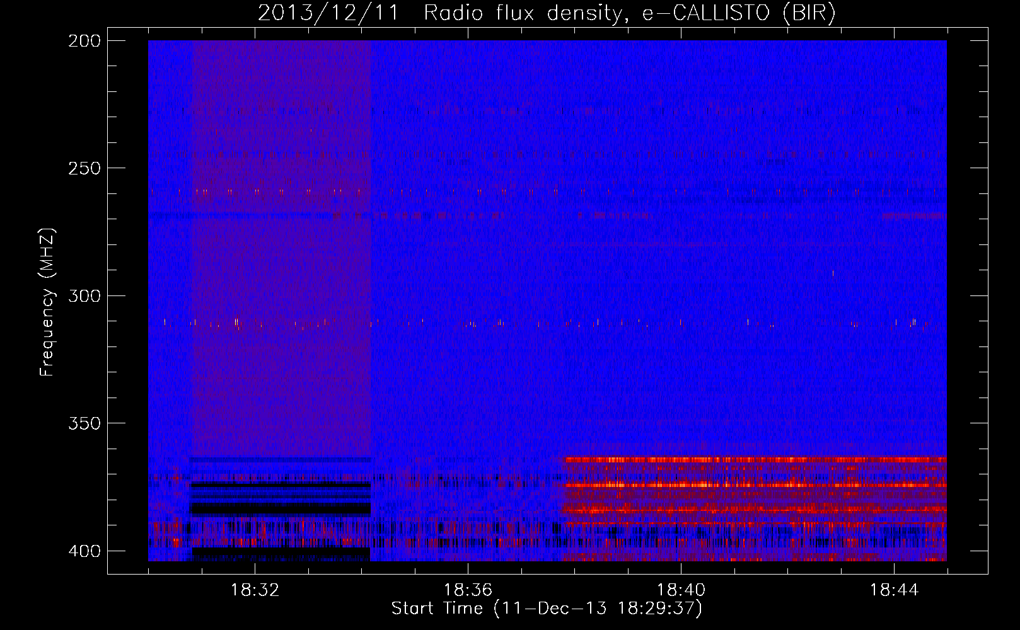
Task: Click the plot title 'Radio flux density, e-CALLISTO (BIR)'
Action: pos(630,13)
